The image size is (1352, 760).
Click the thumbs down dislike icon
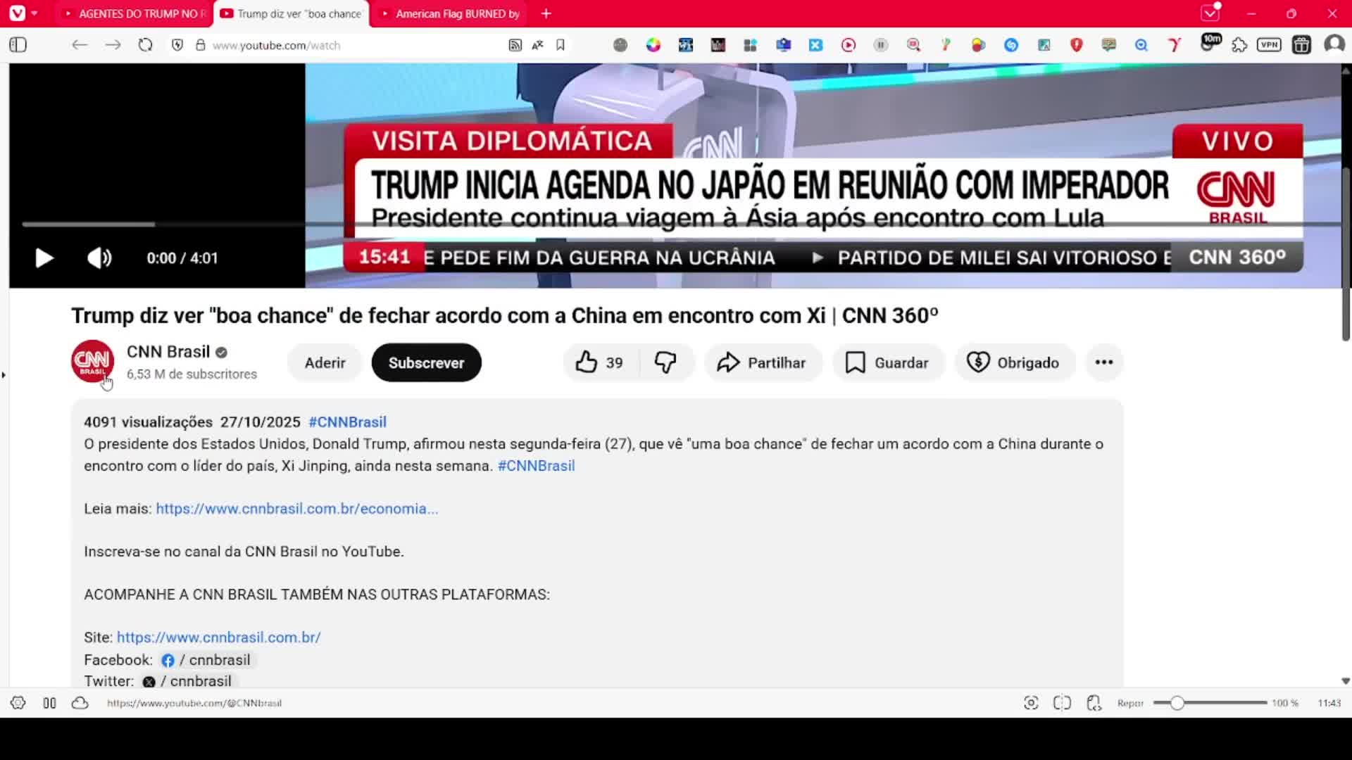pyautogui.click(x=665, y=362)
